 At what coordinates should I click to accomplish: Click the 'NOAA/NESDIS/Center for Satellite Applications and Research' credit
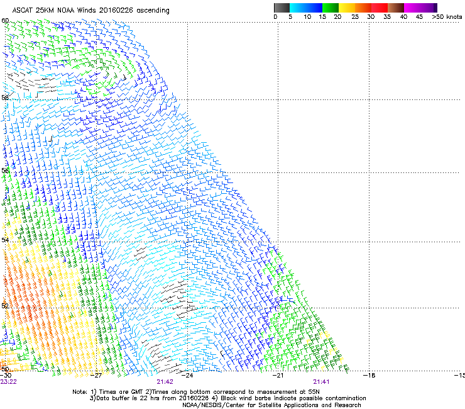(271, 405)
